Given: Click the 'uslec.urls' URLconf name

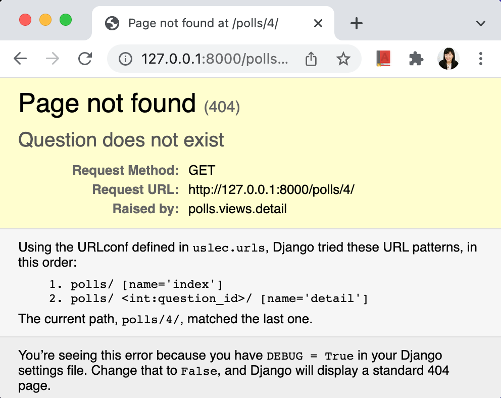Looking at the screenshot, I should pos(229,248).
